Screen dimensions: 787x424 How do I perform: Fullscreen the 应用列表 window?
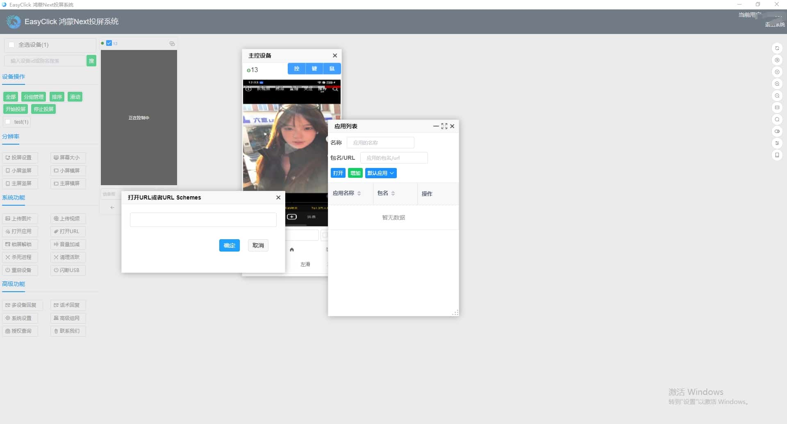444,126
